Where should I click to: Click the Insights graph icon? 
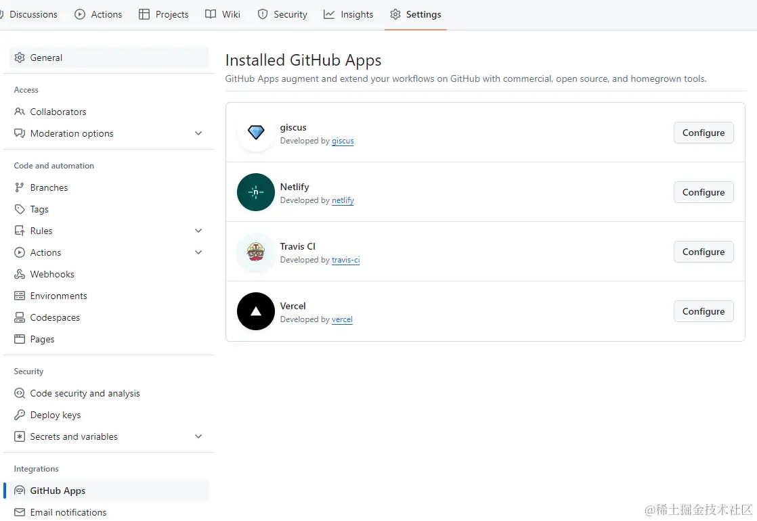329,14
